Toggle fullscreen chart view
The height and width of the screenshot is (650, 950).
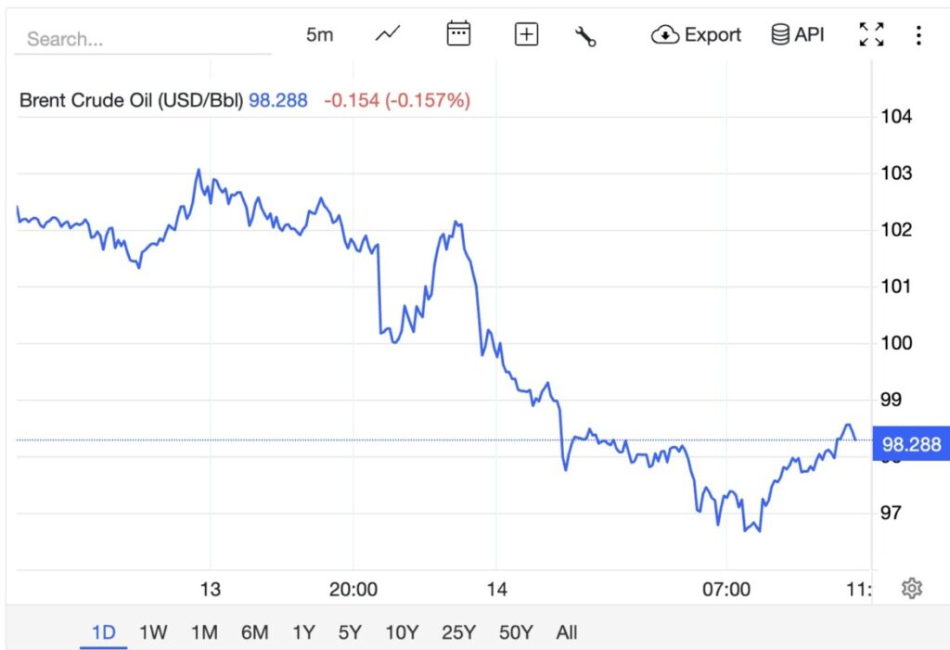point(871,35)
